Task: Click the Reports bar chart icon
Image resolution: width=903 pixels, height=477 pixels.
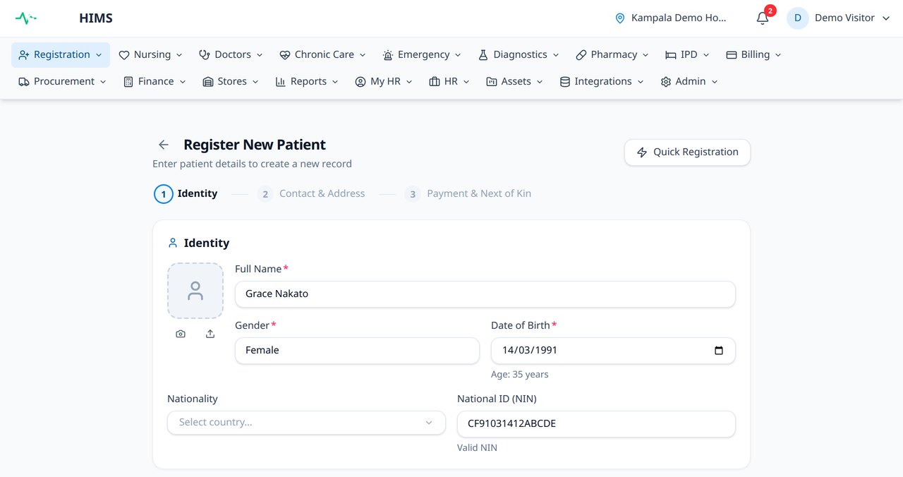Action: click(x=281, y=82)
